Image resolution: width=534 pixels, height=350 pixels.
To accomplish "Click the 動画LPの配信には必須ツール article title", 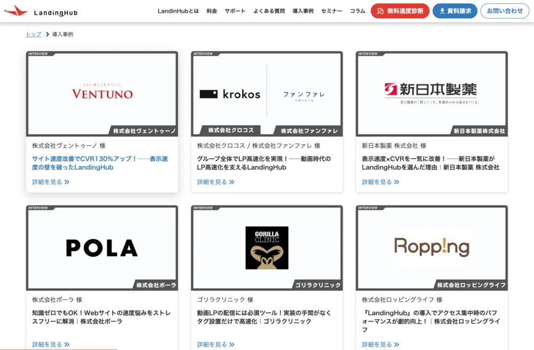I will point(264,317).
